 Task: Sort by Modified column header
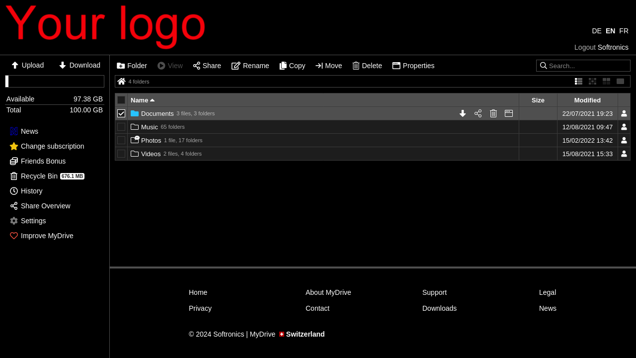pos(587,100)
